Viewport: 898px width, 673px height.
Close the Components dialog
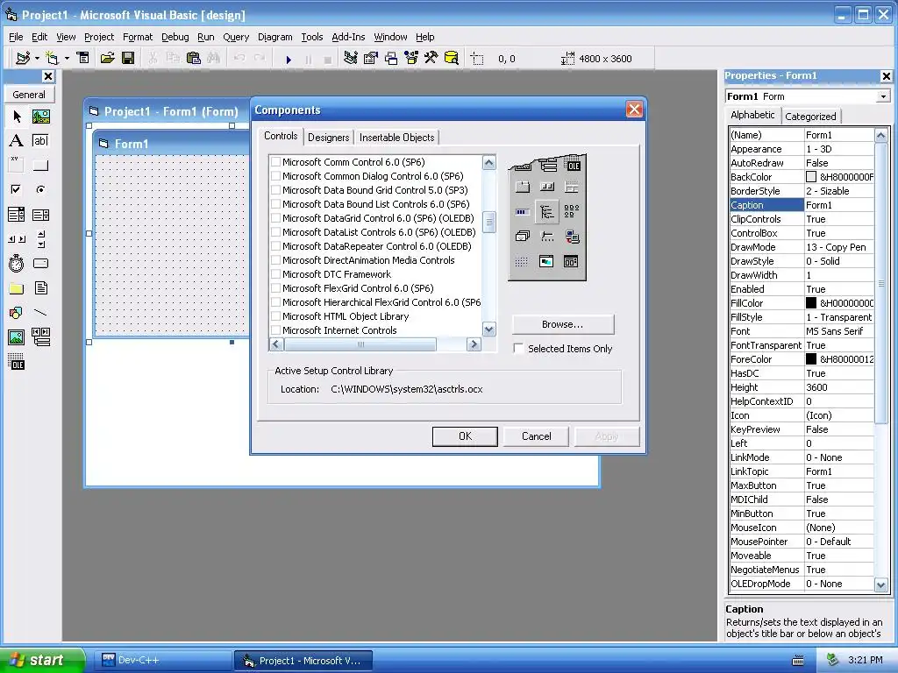pyautogui.click(x=634, y=110)
